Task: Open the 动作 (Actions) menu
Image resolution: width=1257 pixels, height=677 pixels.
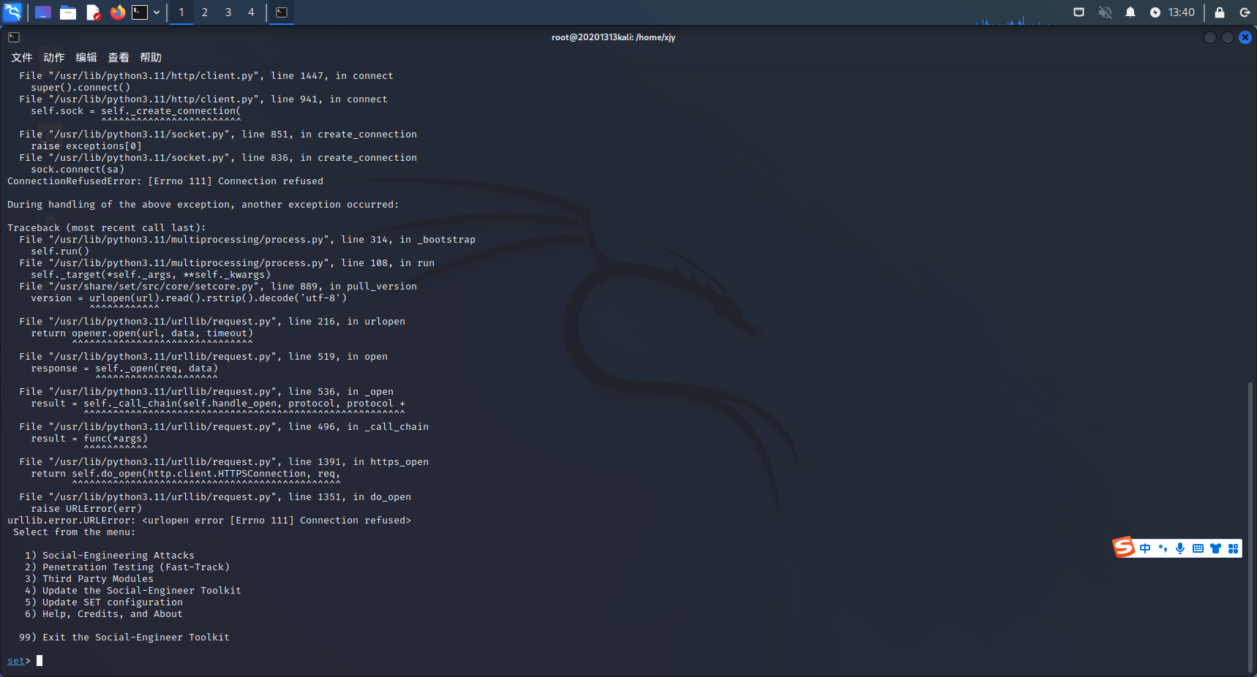Action: [54, 58]
